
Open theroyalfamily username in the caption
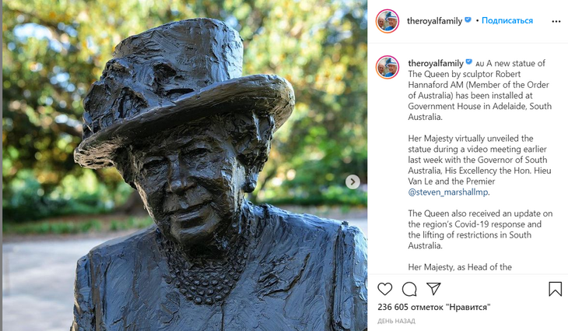[434, 63]
